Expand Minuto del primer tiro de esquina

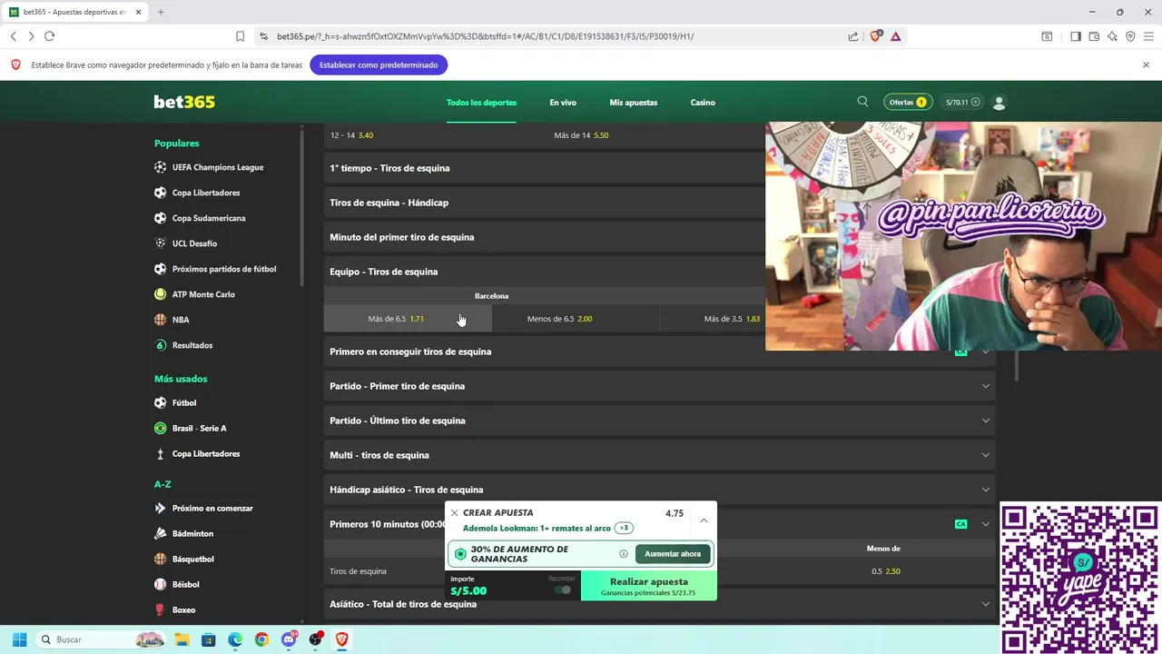[545, 237]
